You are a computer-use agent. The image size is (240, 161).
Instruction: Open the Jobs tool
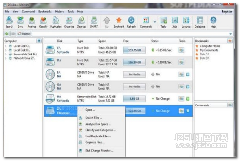click(175, 22)
